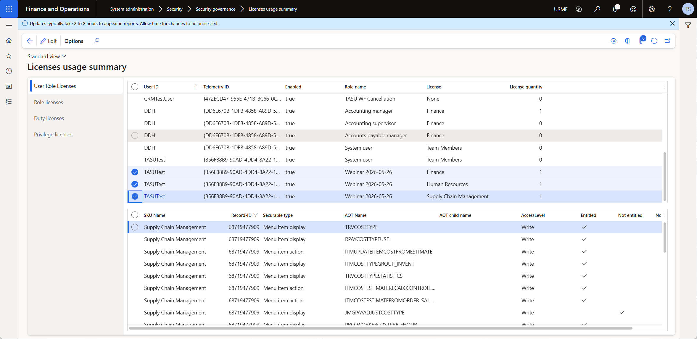Open the settings gear icon

pos(652,9)
